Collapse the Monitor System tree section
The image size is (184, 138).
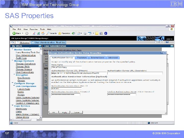click(13, 49)
